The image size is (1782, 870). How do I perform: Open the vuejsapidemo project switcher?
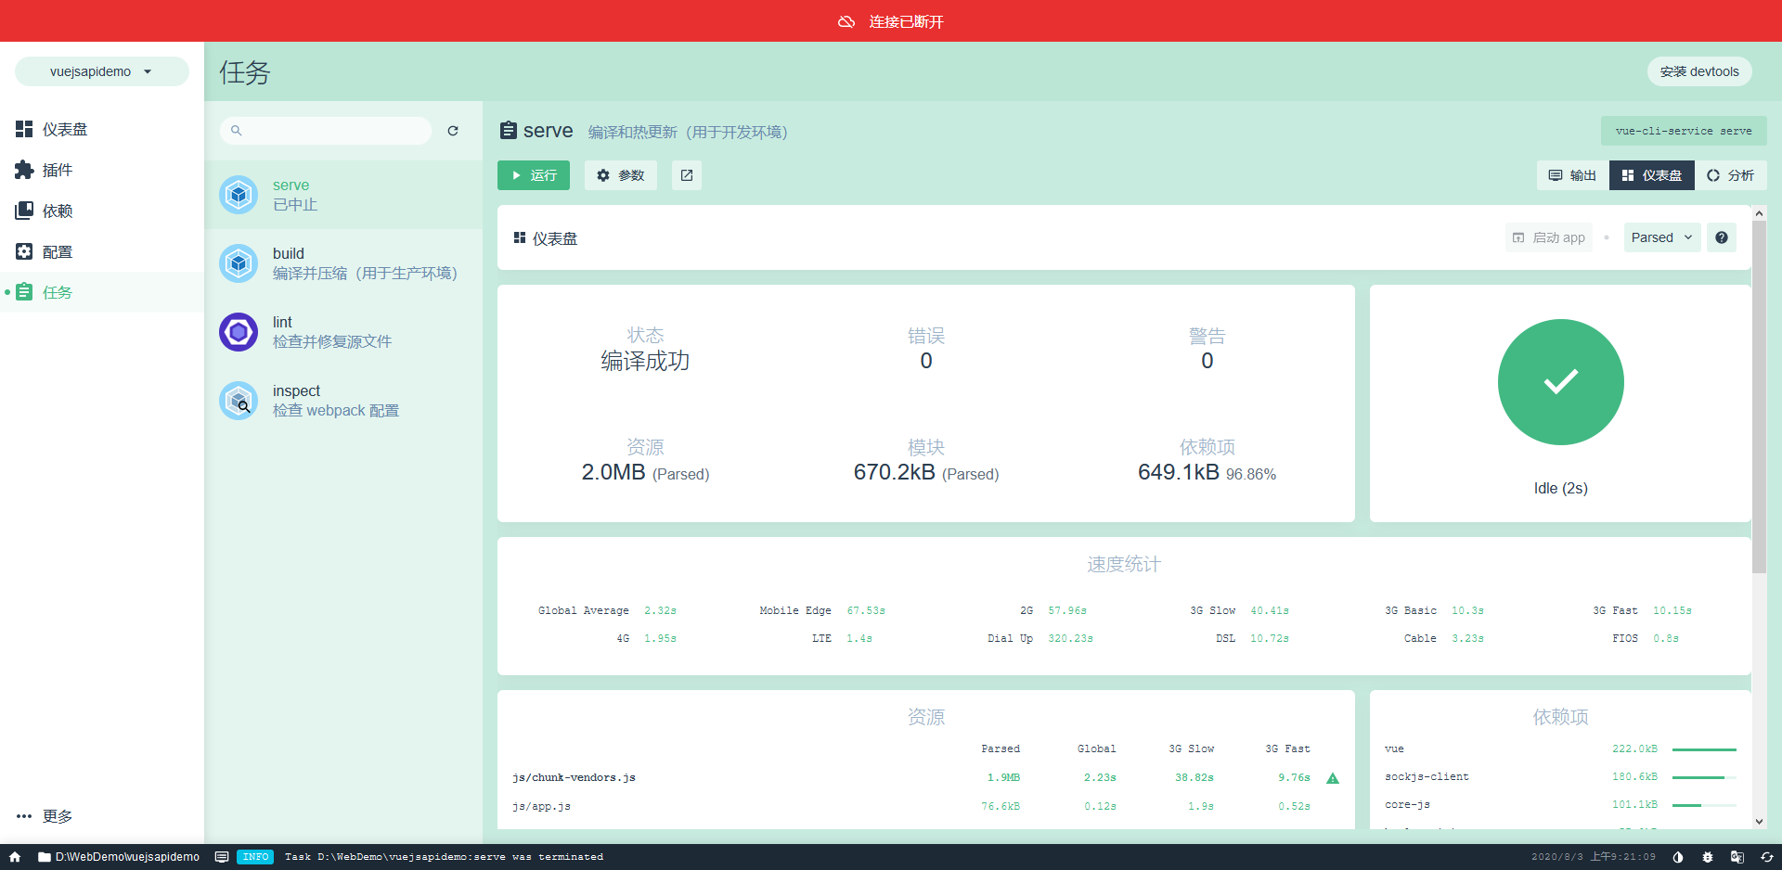point(101,70)
